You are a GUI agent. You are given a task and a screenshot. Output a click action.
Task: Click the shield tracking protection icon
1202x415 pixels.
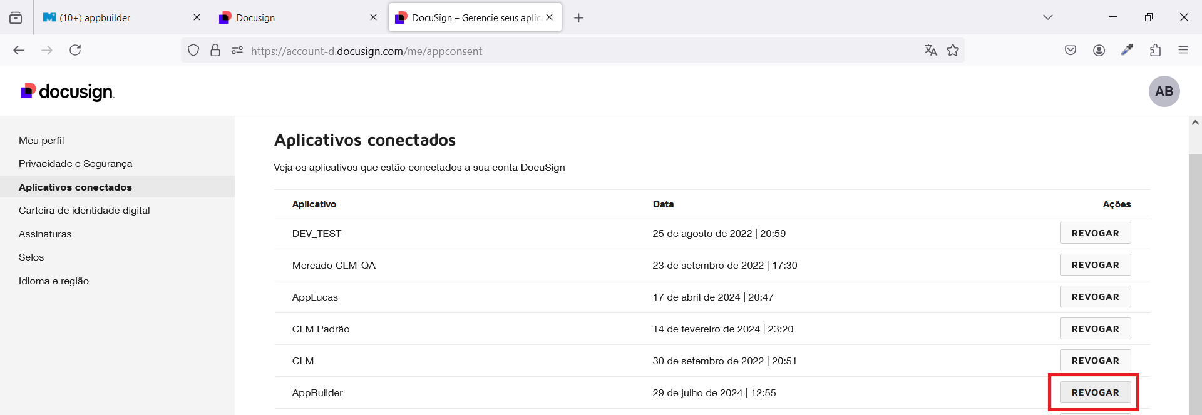[193, 51]
